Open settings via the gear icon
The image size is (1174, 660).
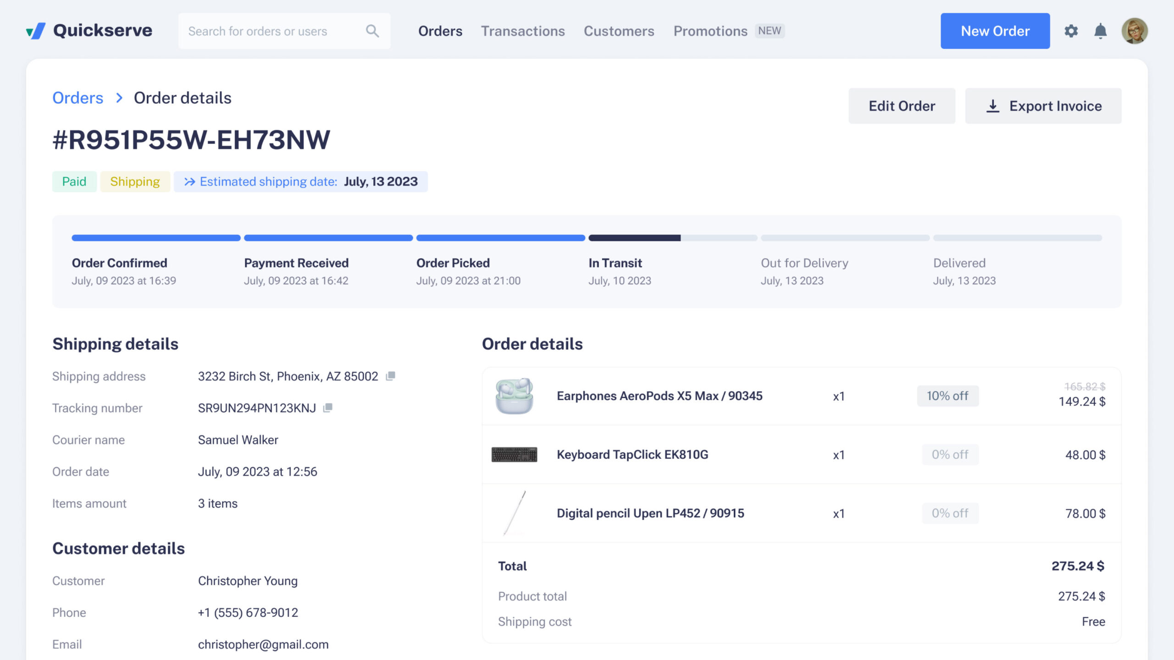point(1071,31)
